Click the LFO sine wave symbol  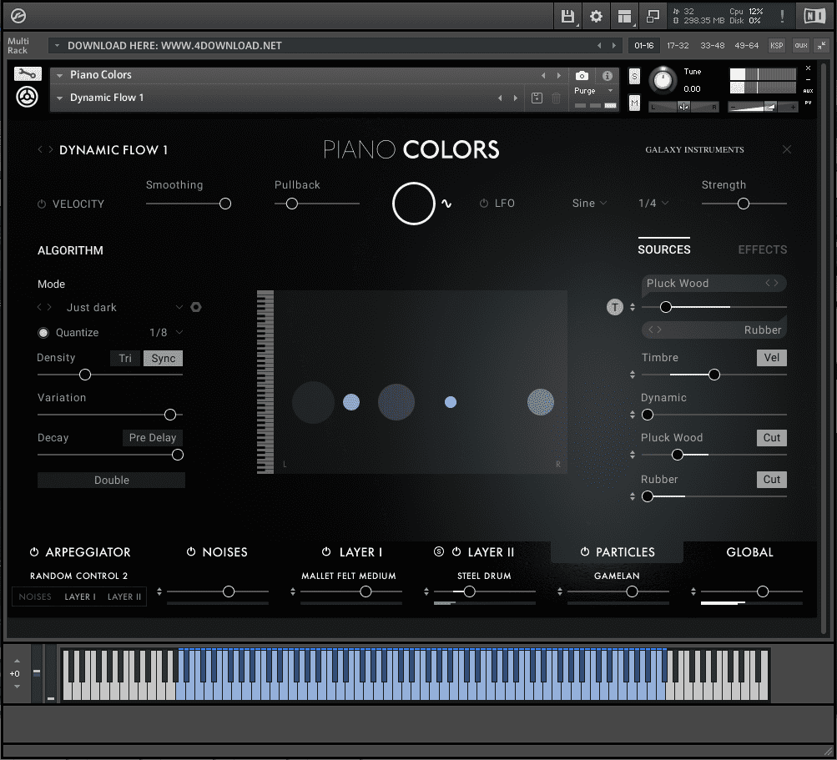coord(446,204)
